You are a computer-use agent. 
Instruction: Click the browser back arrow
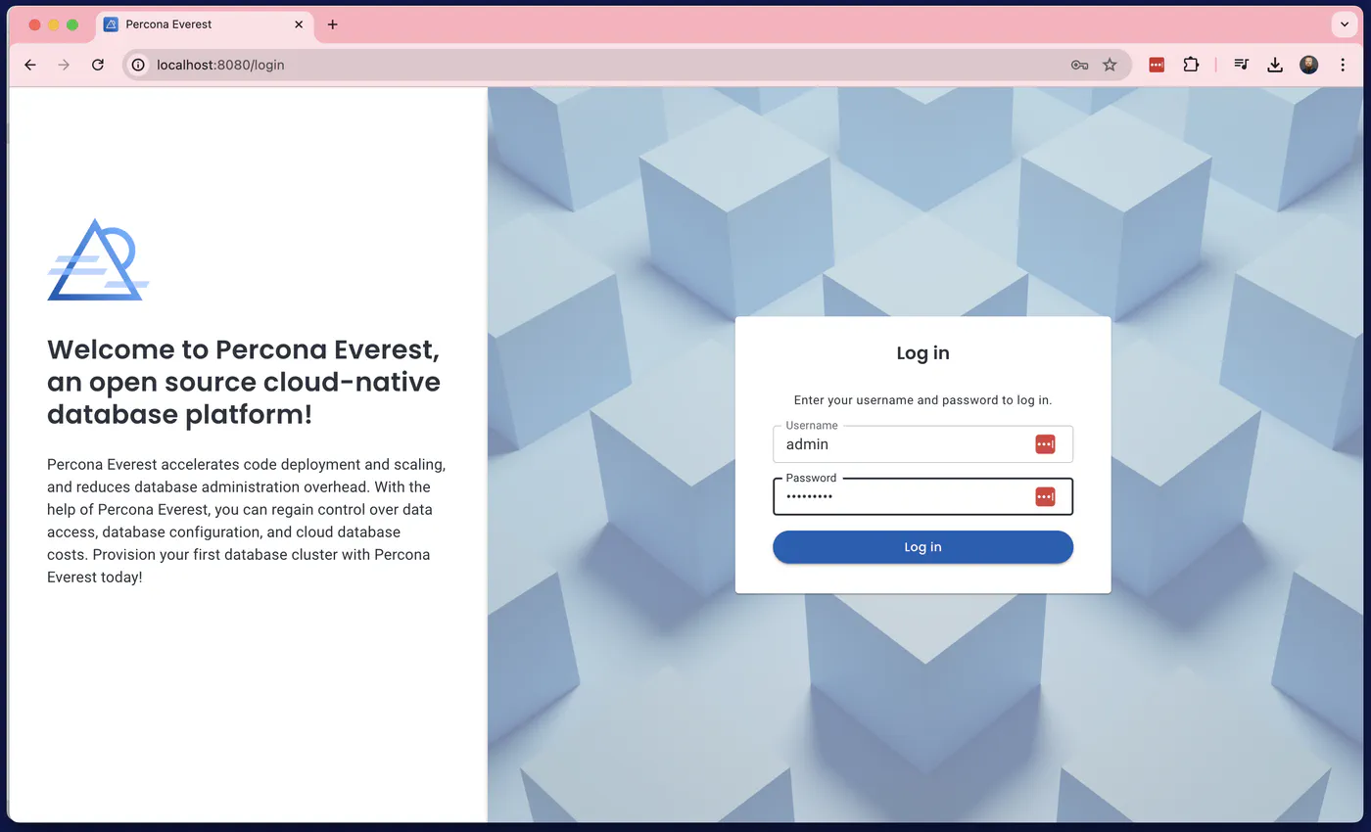click(30, 65)
